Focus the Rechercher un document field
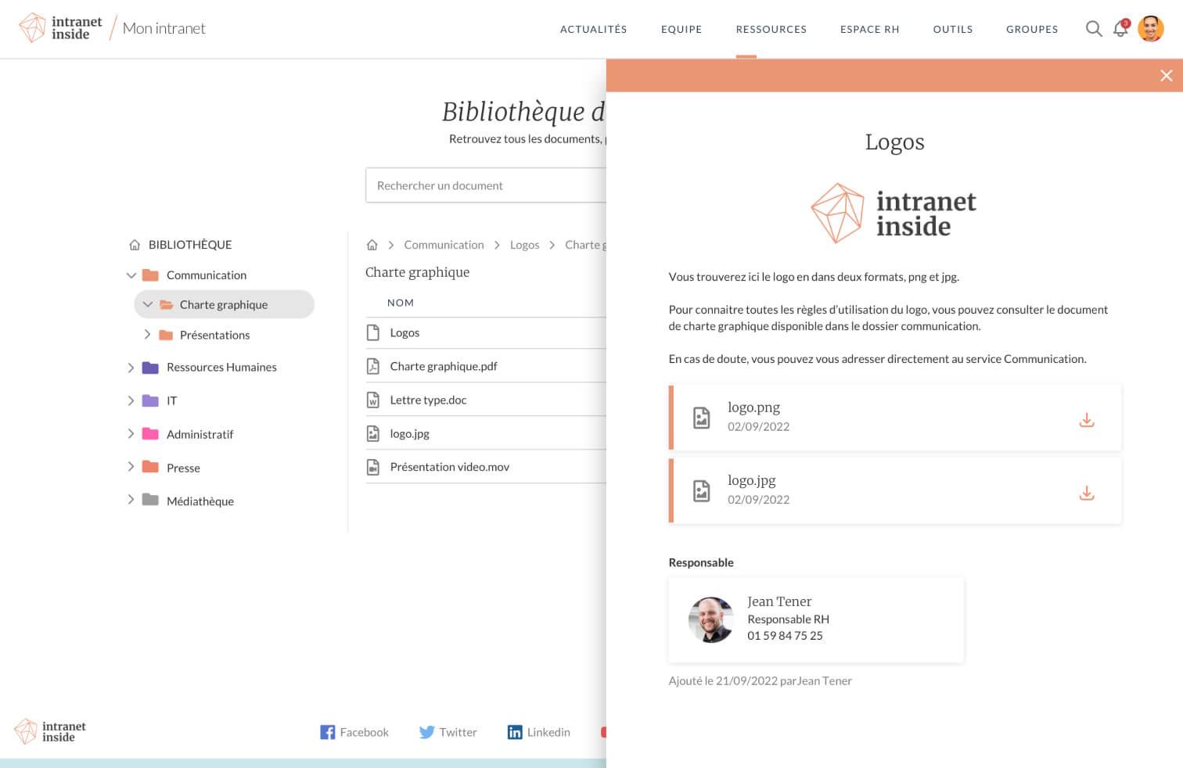 [x=486, y=185]
